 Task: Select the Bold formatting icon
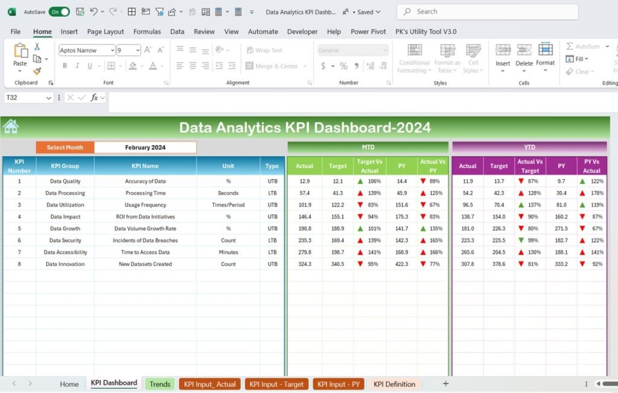pyautogui.click(x=65, y=65)
